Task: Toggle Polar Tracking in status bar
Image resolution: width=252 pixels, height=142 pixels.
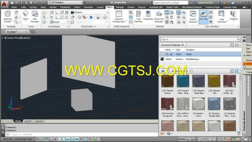Action: [55, 139]
